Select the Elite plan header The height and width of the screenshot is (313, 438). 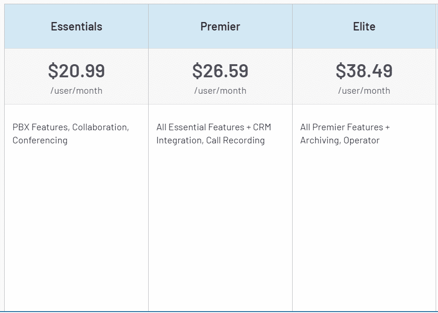pyautogui.click(x=364, y=27)
